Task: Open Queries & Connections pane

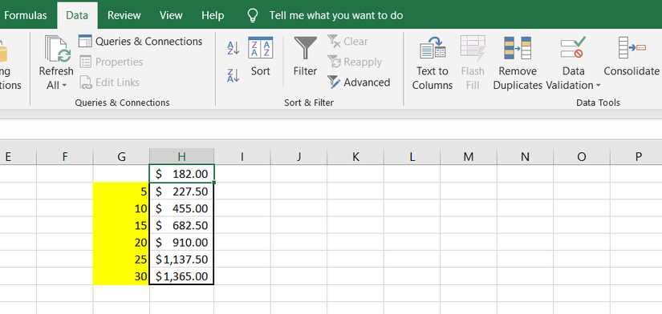Action: click(140, 42)
